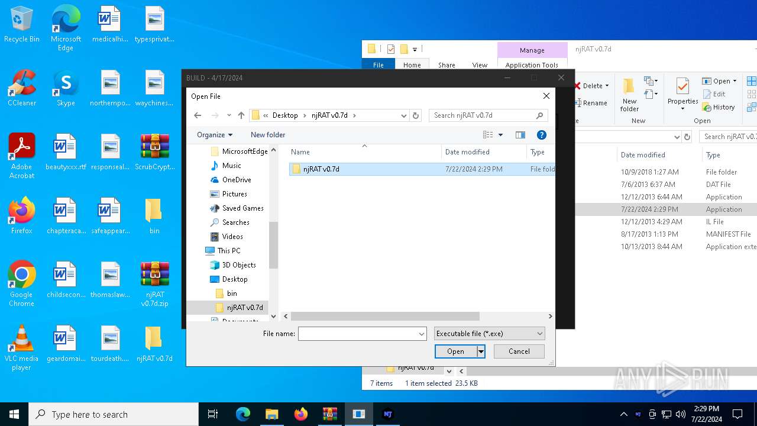Open WinRAR from the taskbar

(x=329, y=414)
